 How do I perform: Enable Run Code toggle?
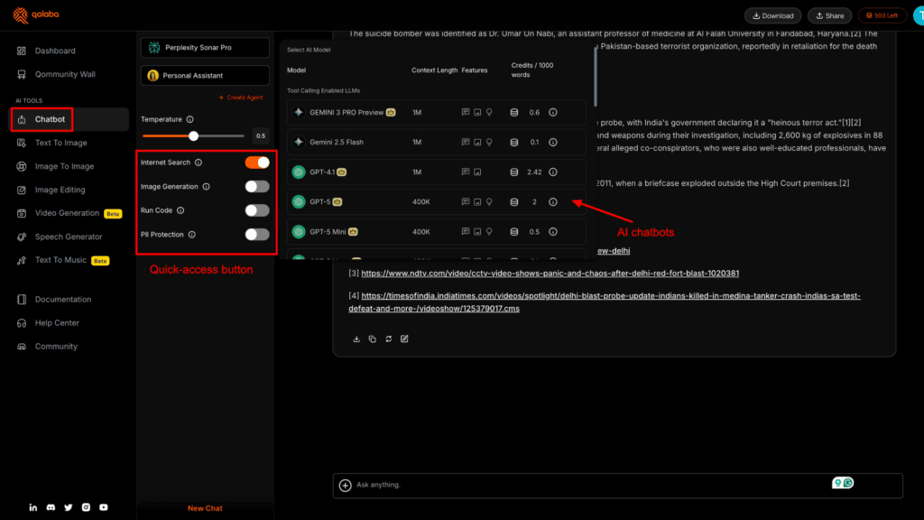(x=257, y=210)
